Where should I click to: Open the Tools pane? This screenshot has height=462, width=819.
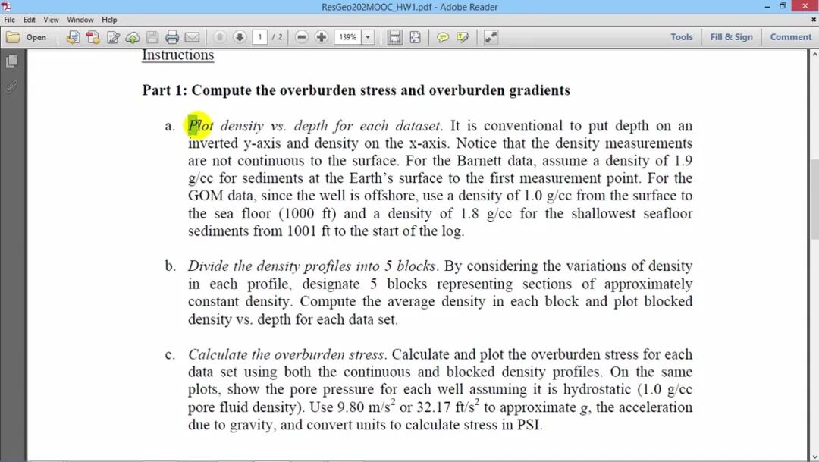tap(682, 37)
